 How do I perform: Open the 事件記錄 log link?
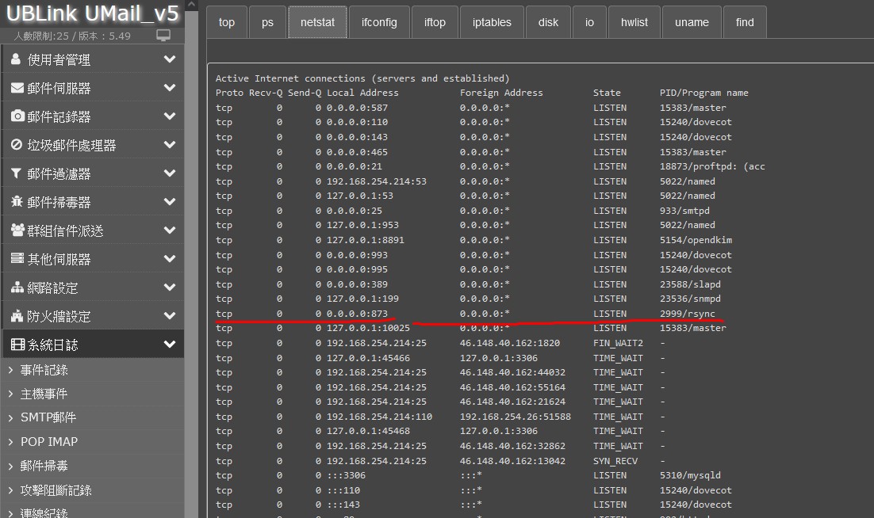pos(44,370)
